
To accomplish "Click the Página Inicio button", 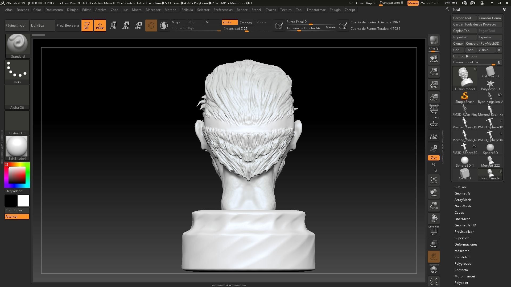I will (17, 26).
